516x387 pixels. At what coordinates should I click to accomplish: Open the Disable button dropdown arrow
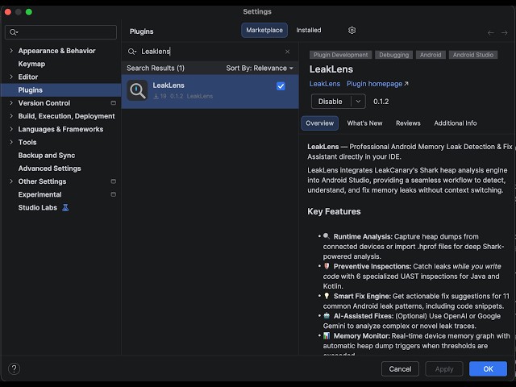coord(358,102)
